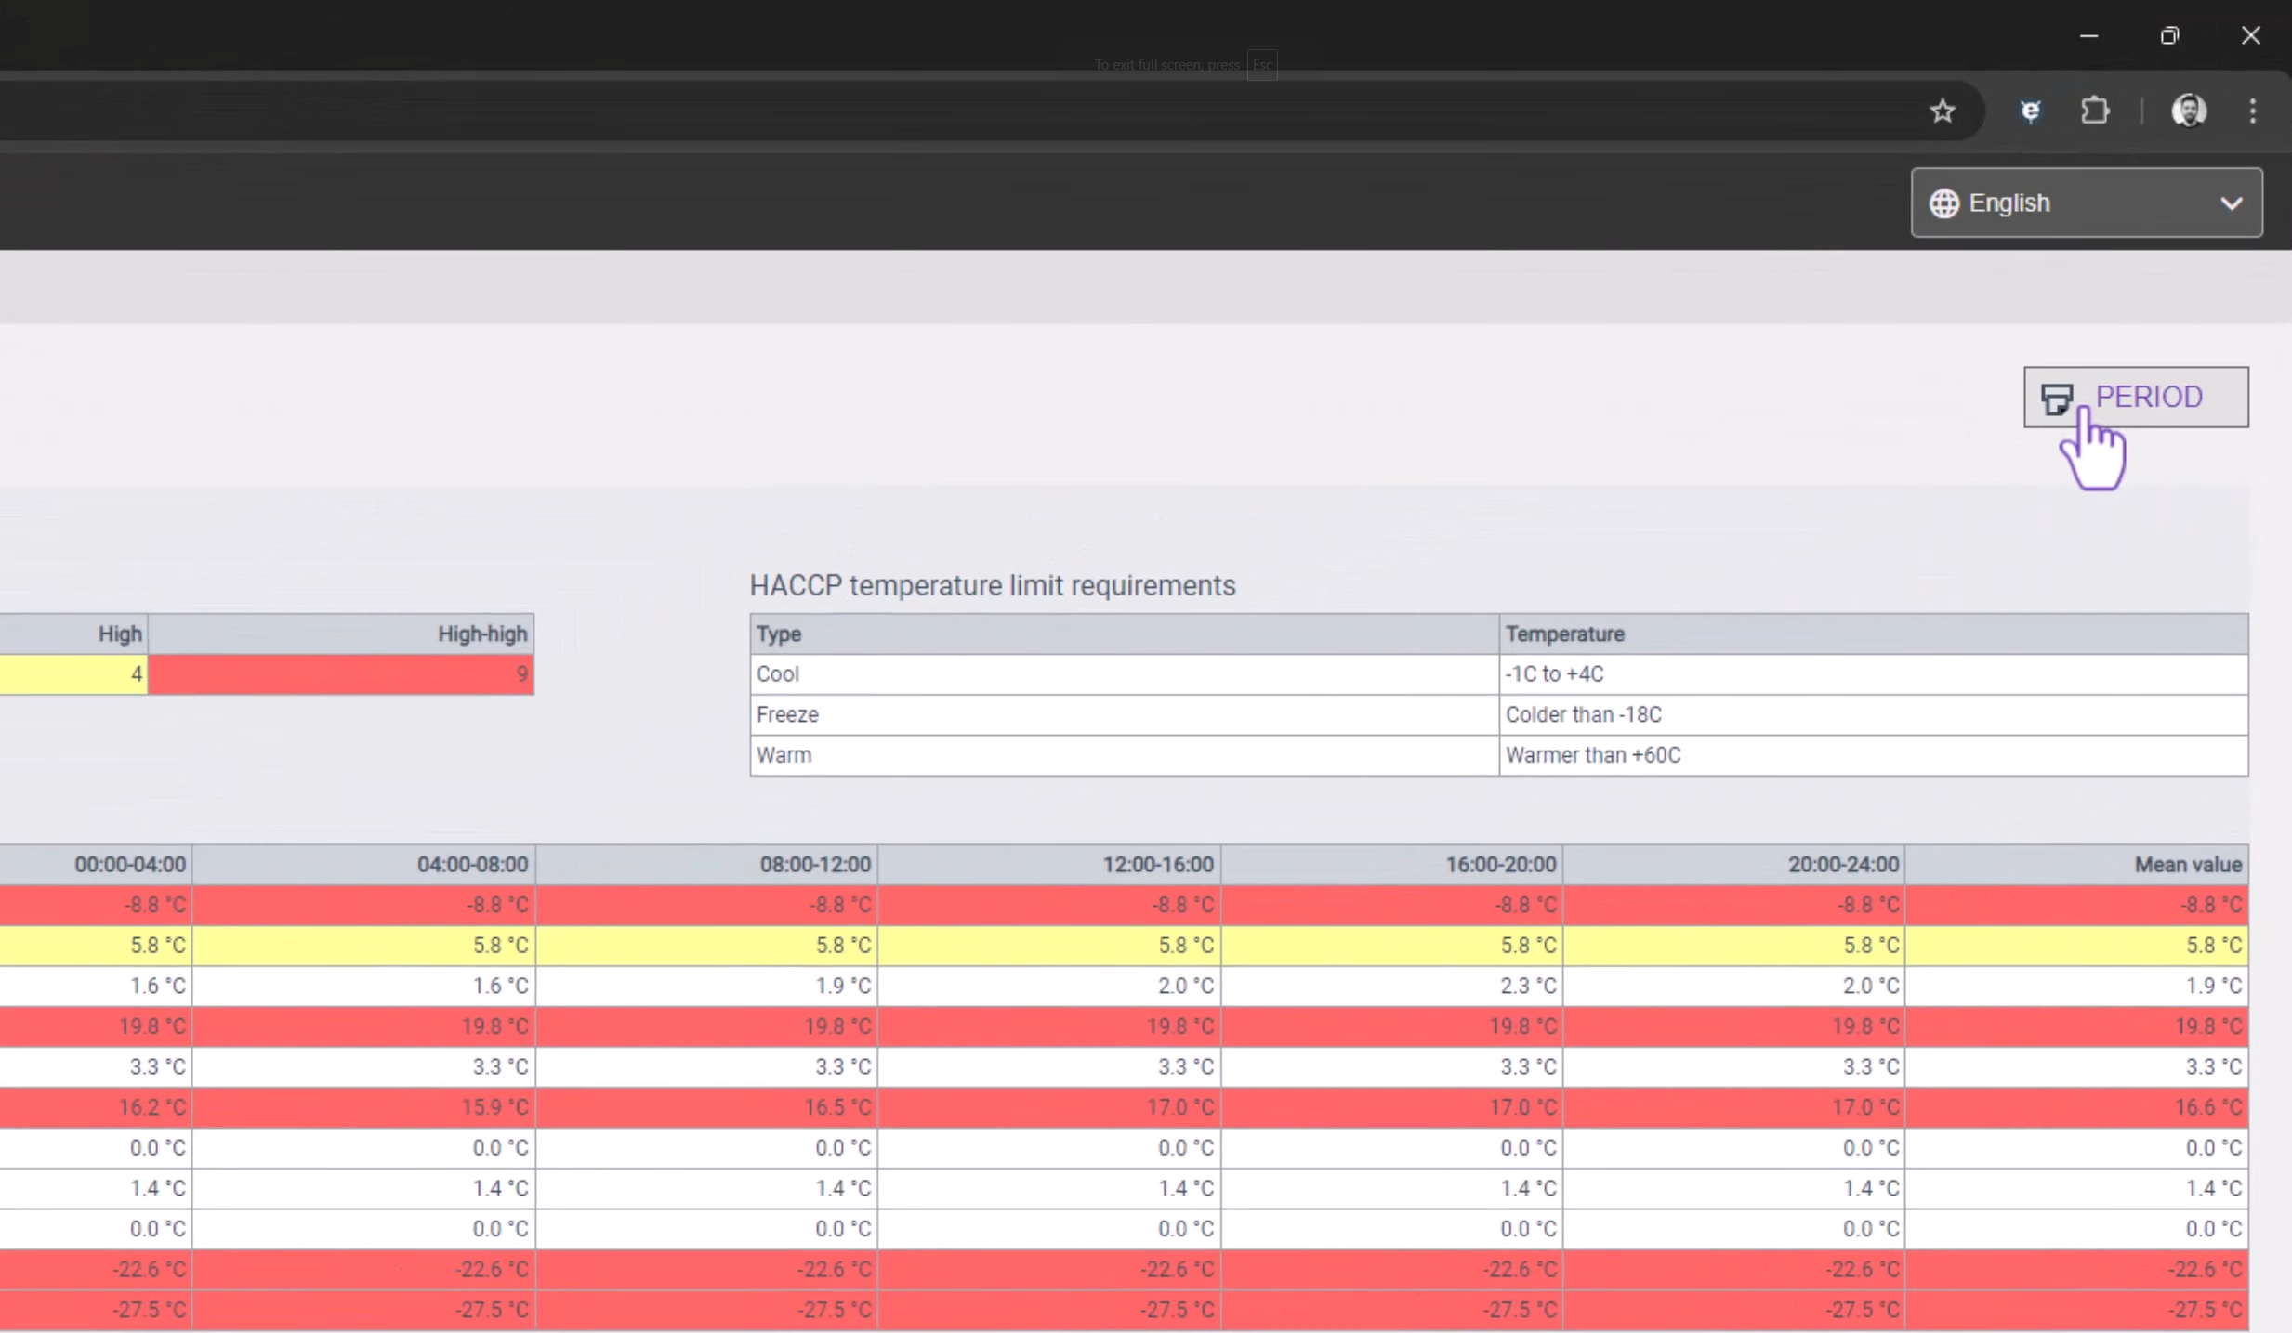Click the PERIOD button
The width and height of the screenshot is (2292, 1333).
coord(2136,397)
